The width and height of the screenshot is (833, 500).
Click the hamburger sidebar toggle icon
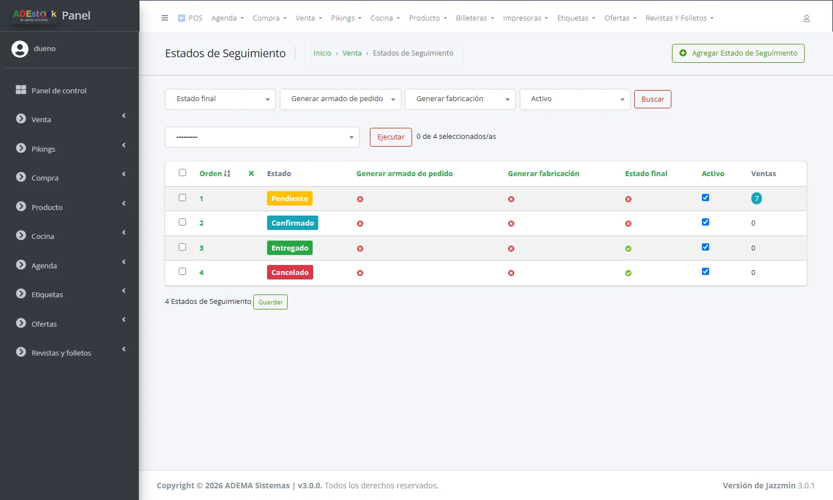point(164,18)
